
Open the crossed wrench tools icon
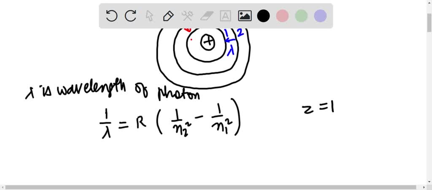coord(187,16)
